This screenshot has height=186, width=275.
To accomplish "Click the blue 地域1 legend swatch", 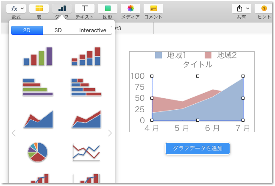I will coord(158,55).
